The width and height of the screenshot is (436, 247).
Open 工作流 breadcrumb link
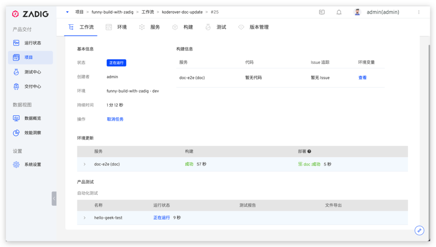148,12
